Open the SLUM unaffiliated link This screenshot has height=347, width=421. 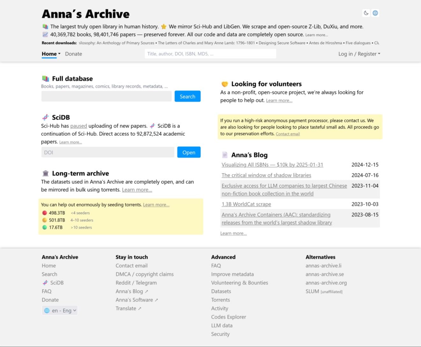click(324, 292)
